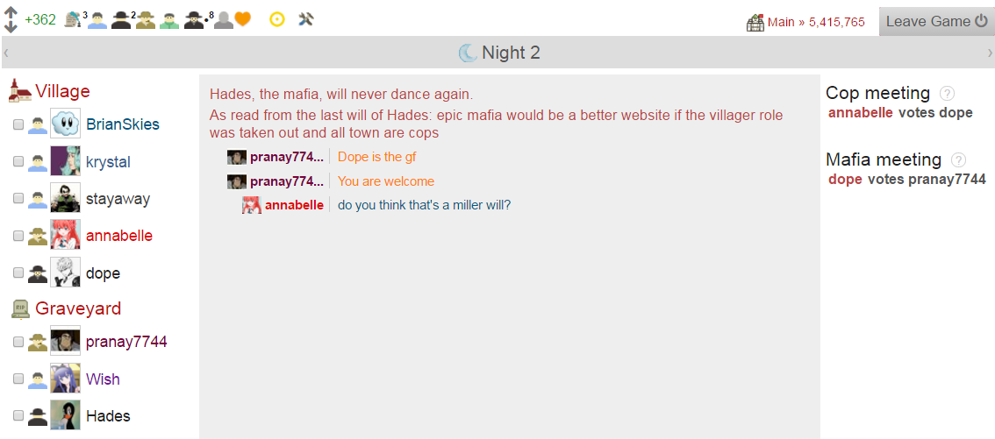This screenshot has height=439, width=995.
Task: Open dope's player profile name
Action: [x=104, y=273]
